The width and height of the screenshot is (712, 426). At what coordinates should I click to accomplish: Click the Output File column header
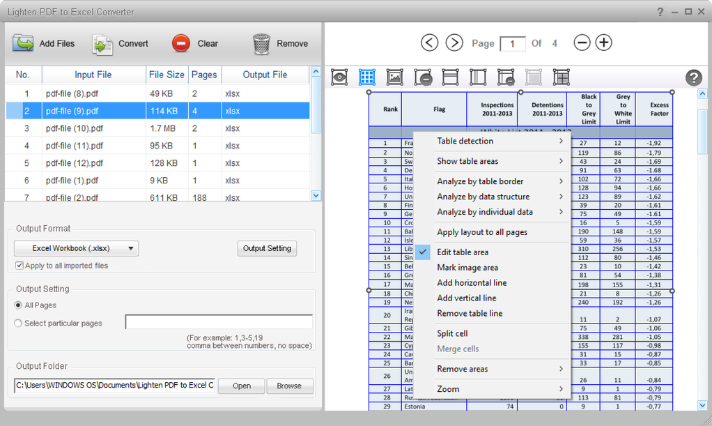click(265, 75)
